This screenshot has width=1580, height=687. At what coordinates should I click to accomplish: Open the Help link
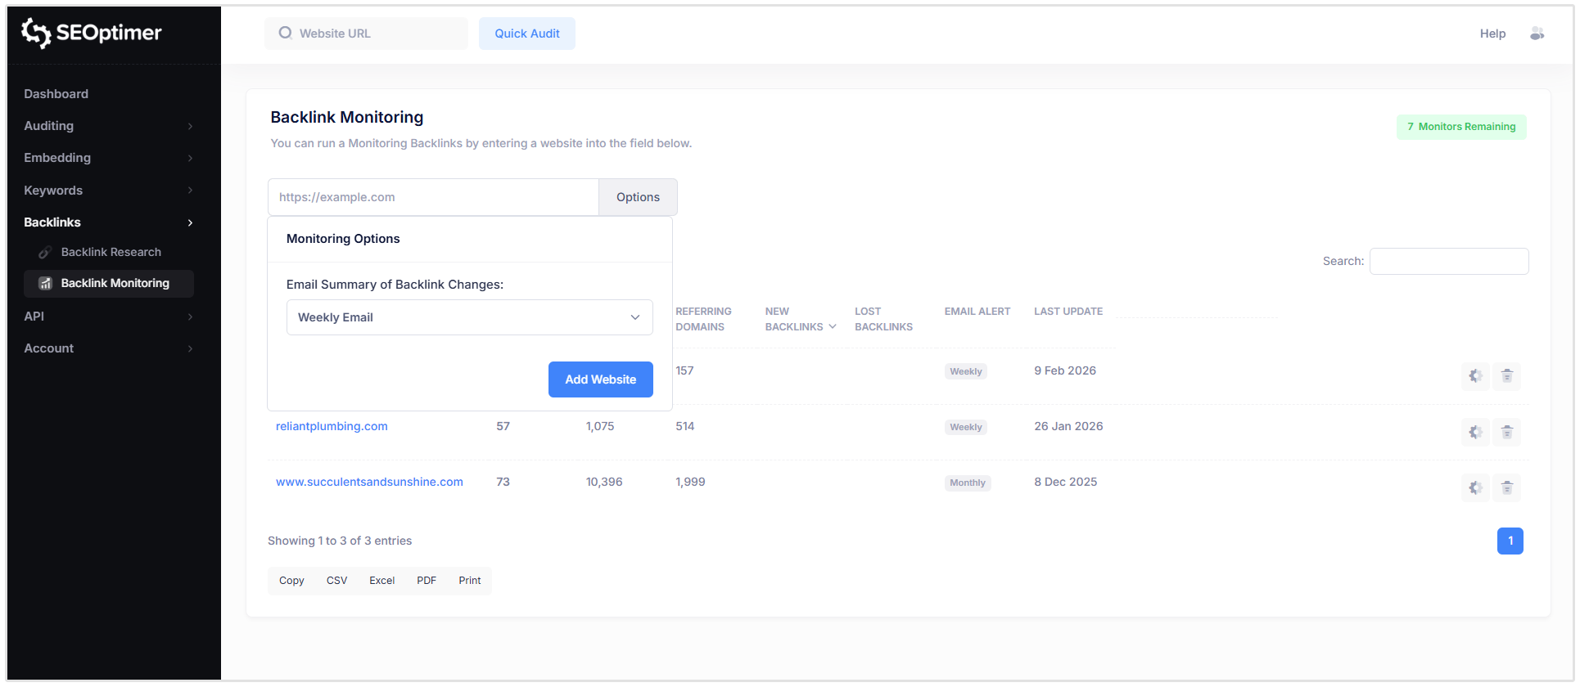coord(1492,34)
